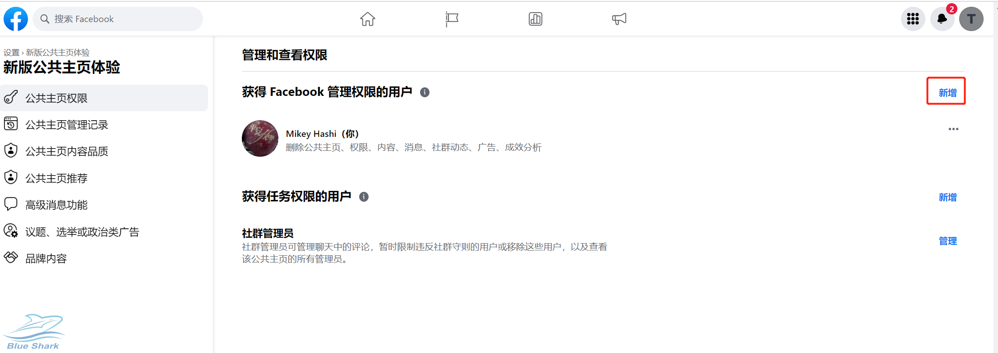The image size is (998, 353).
Task: Click the Mikey Hashi (你) name
Action: (x=322, y=134)
